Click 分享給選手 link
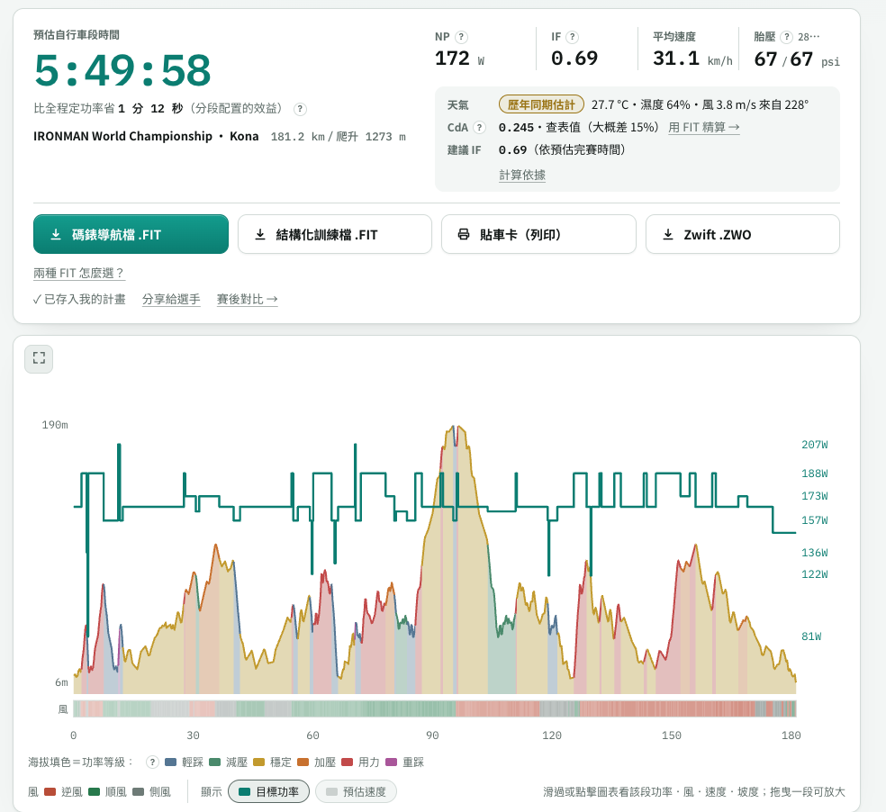 pos(171,300)
